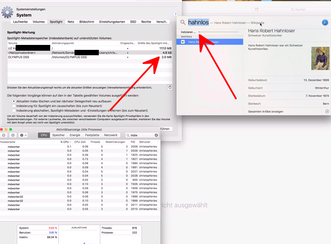Click the Auslastung CPU load graph
The image size is (331, 244).
click(x=79, y=237)
